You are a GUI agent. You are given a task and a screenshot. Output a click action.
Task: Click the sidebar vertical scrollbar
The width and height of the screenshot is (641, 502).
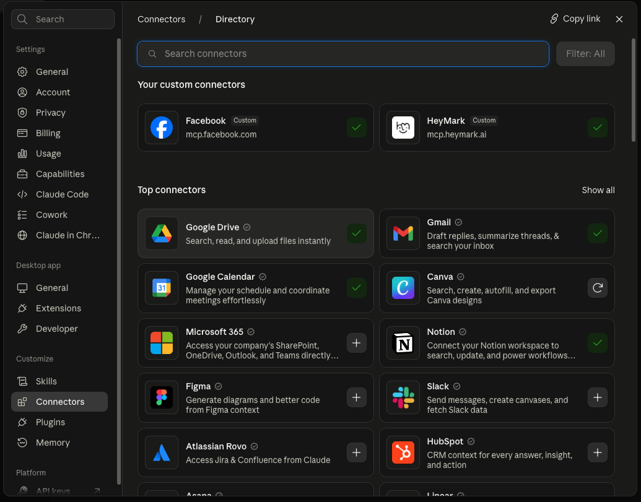coord(119,261)
